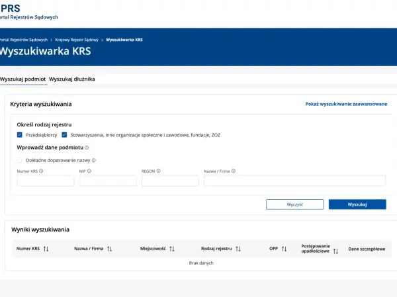Image resolution: width=397 pixels, height=297 pixels.
Task: Enable Dokładne dopasowanie nazwy checkbox
Action: coord(19,160)
